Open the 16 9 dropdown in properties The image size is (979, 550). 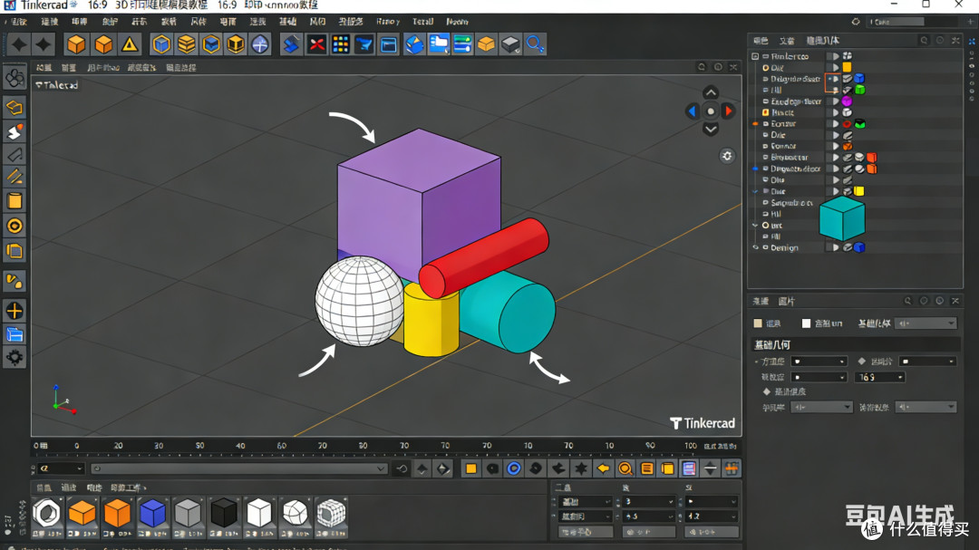tap(879, 377)
